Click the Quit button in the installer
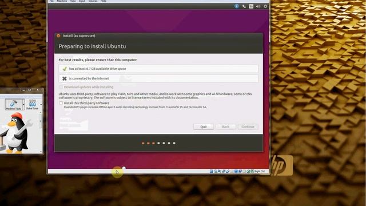This screenshot has height=206, width=366. coord(204,127)
